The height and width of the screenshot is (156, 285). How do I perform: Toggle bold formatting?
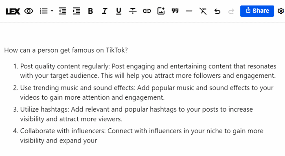[90, 11]
